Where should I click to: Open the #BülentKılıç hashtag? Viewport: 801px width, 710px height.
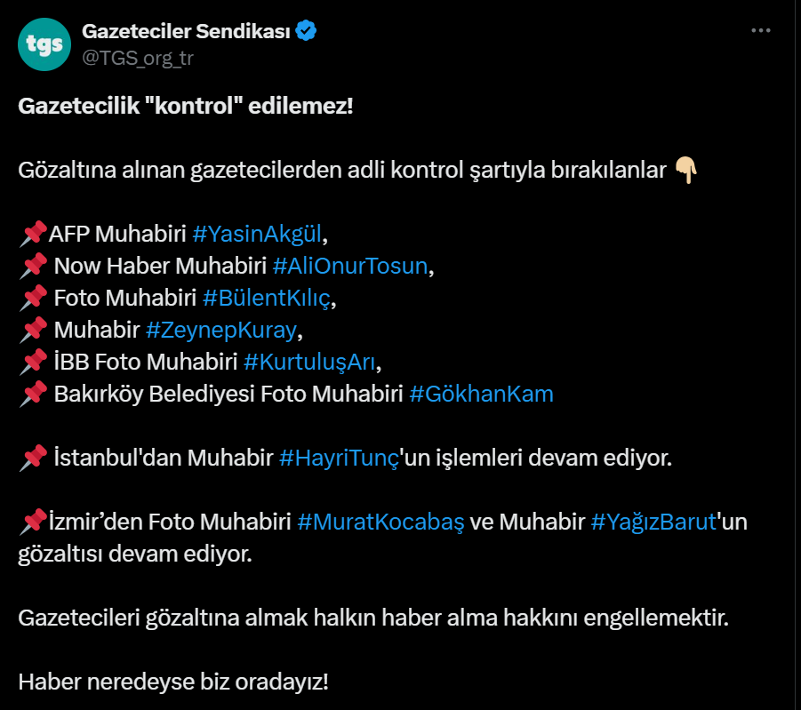[267, 299]
